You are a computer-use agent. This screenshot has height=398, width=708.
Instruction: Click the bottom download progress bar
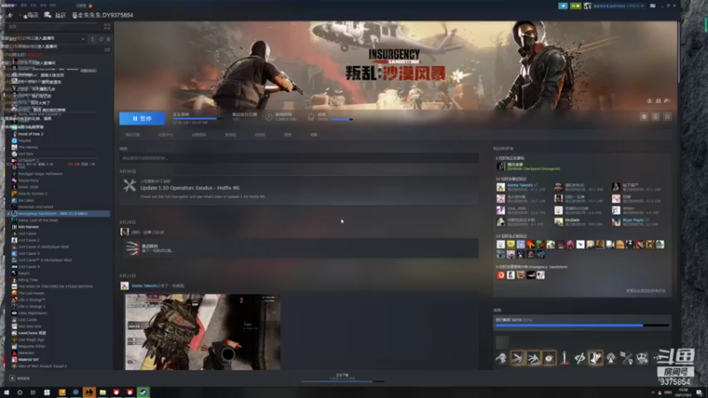(342, 382)
